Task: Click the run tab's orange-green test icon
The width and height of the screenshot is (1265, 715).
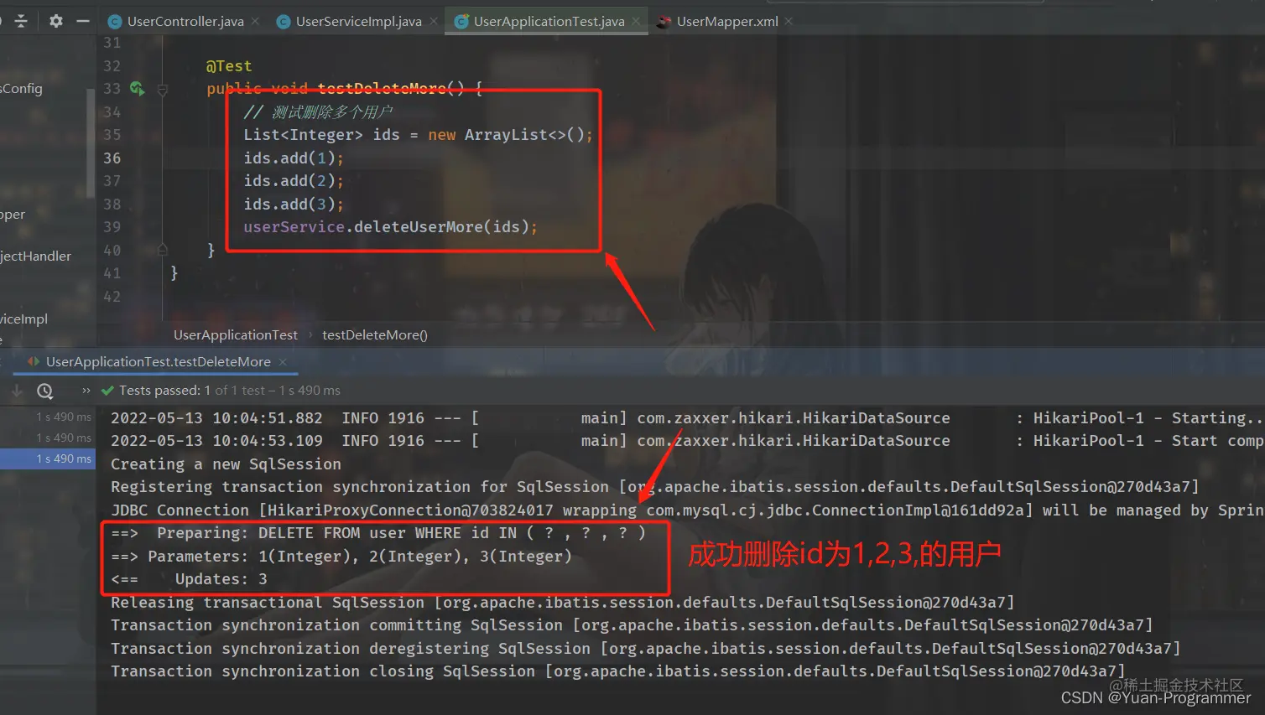Action: [34, 361]
